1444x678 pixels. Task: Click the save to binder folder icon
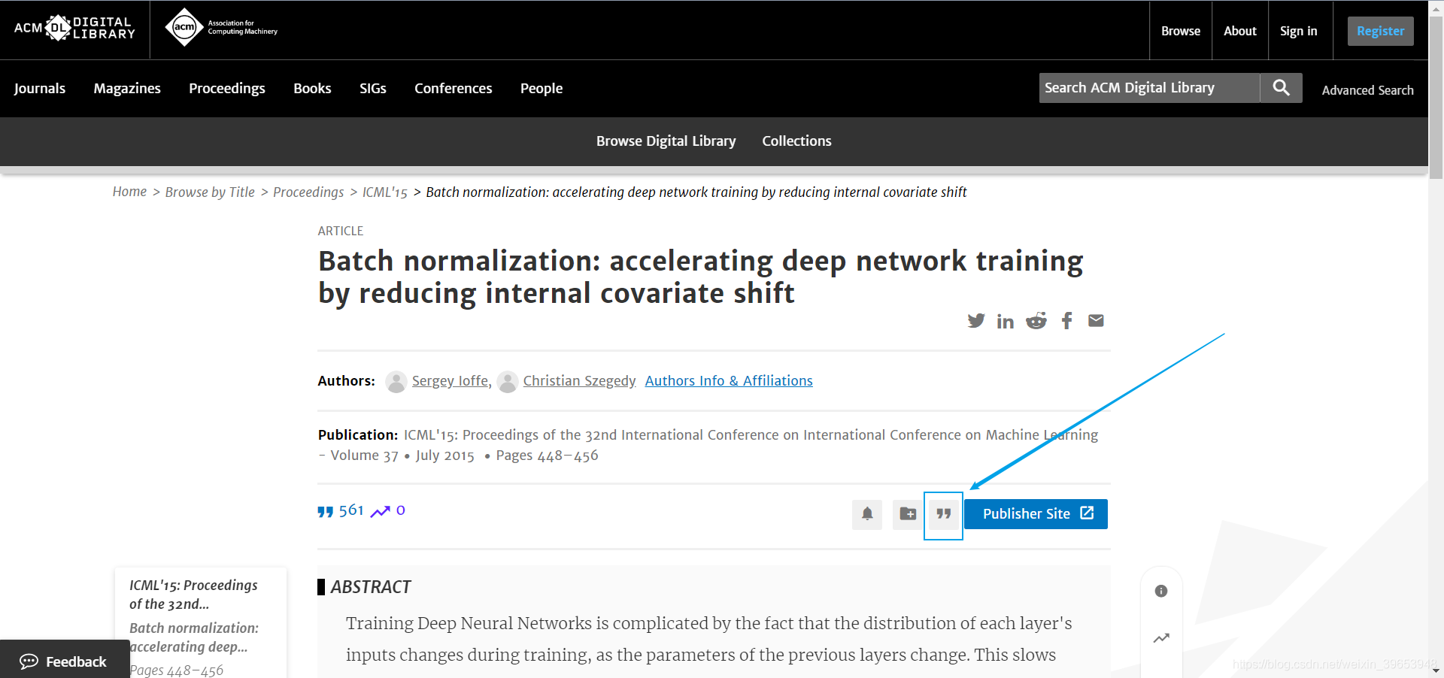908,514
